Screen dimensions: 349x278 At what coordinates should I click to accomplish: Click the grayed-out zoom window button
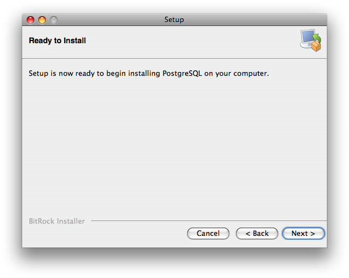tap(54, 20)
